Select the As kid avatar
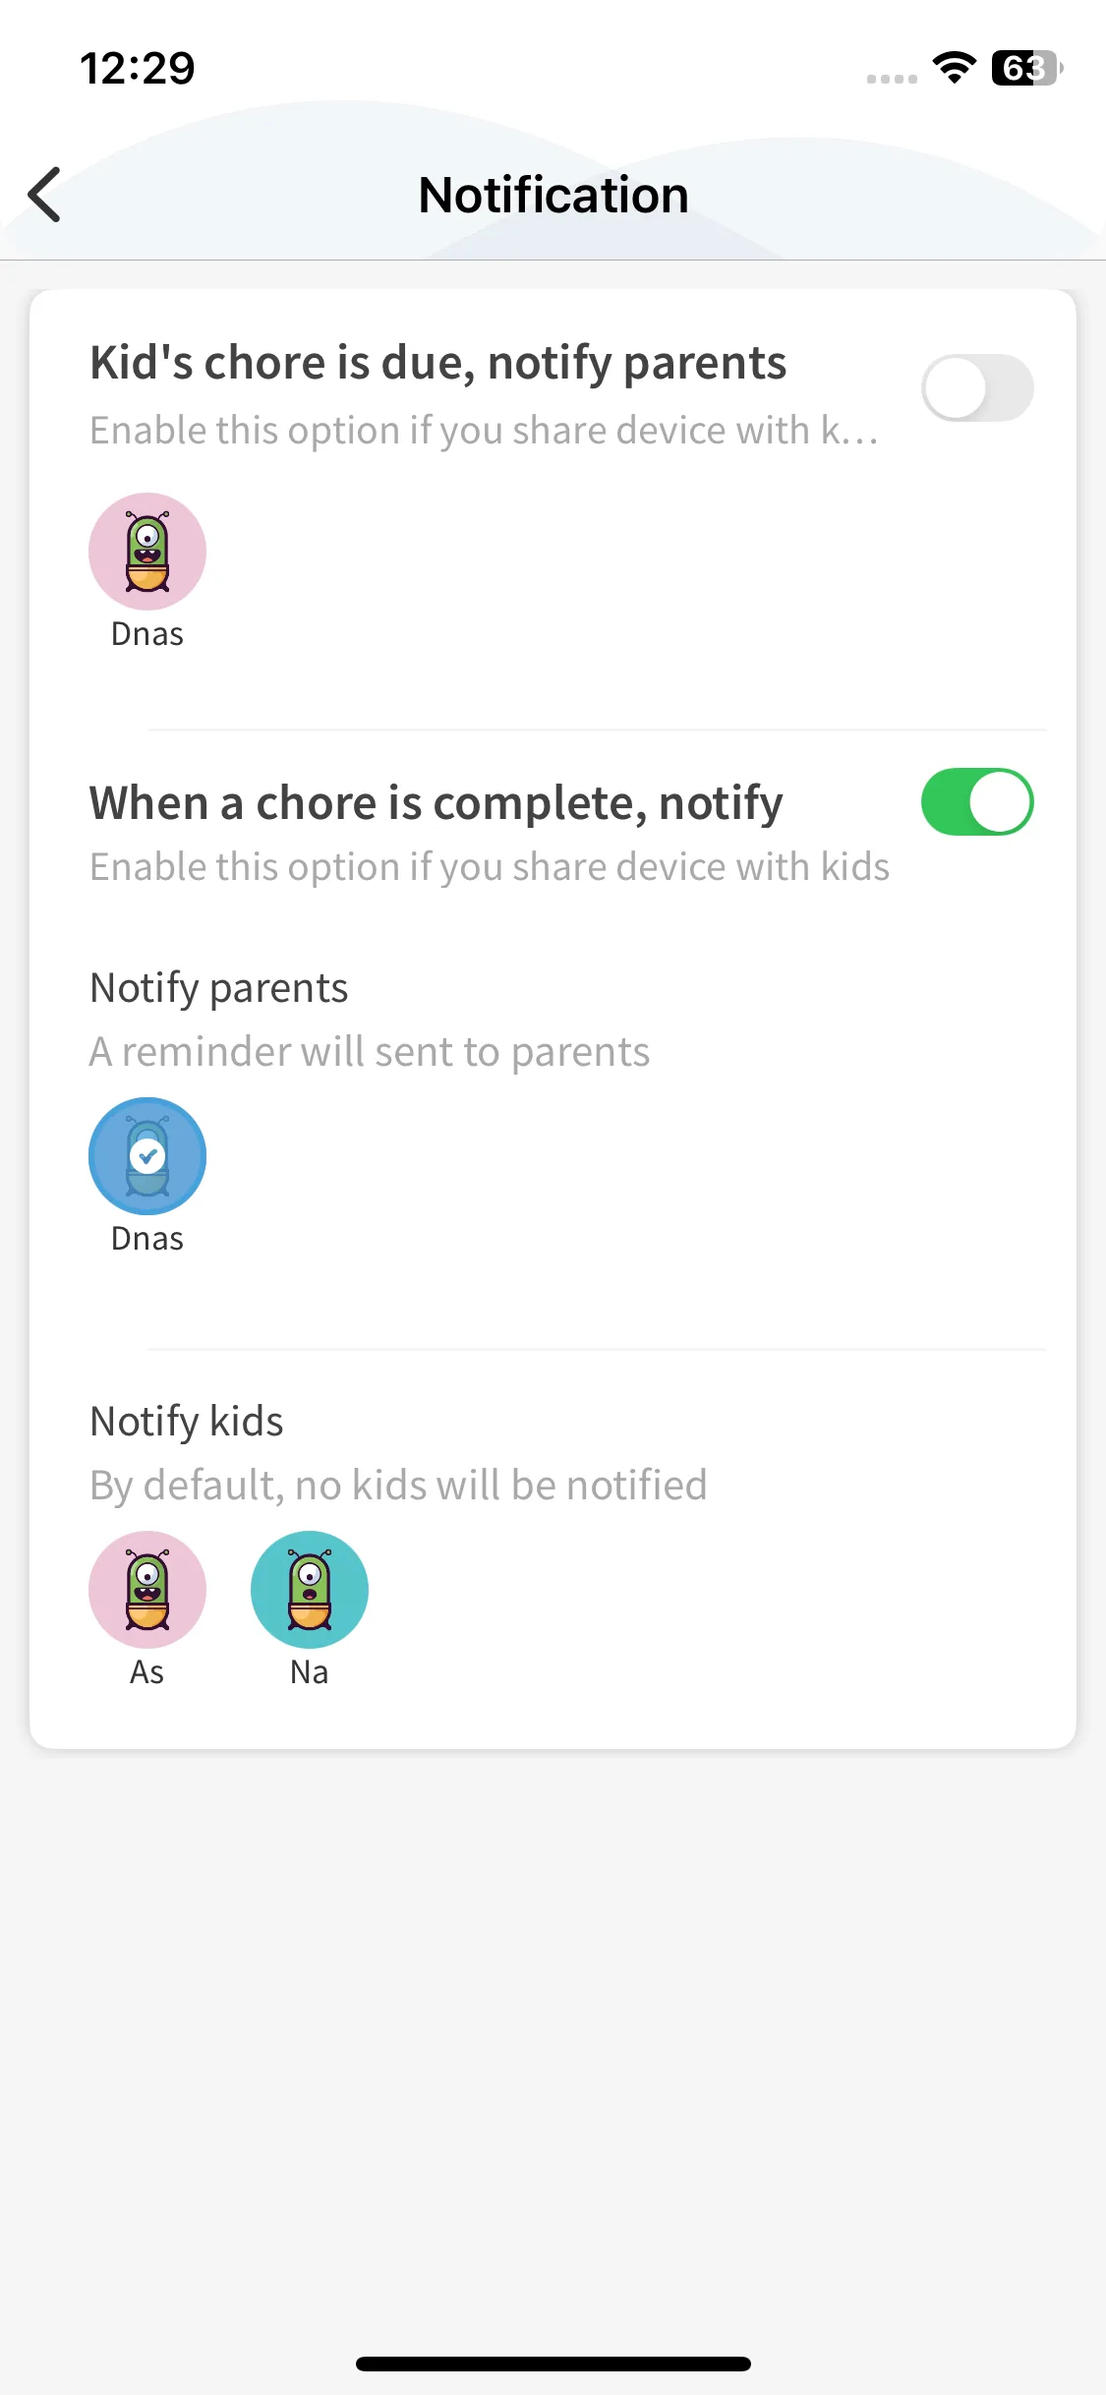Image resolution: width=1106 pixels, height=2395 pixels. tap(147, 1590)
